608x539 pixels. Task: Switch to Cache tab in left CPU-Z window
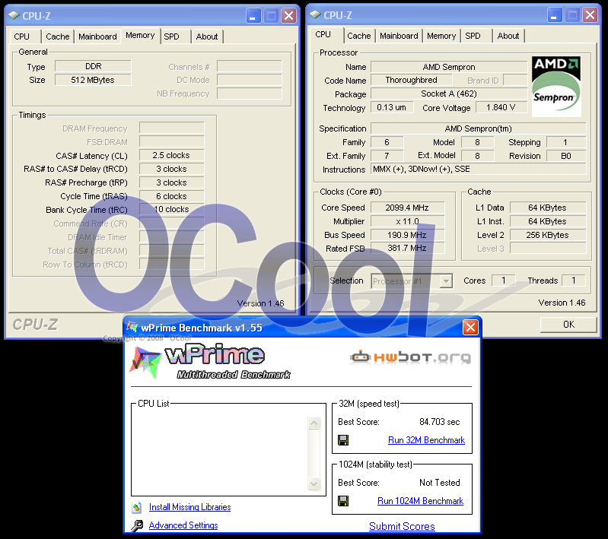tap(57, 36)
